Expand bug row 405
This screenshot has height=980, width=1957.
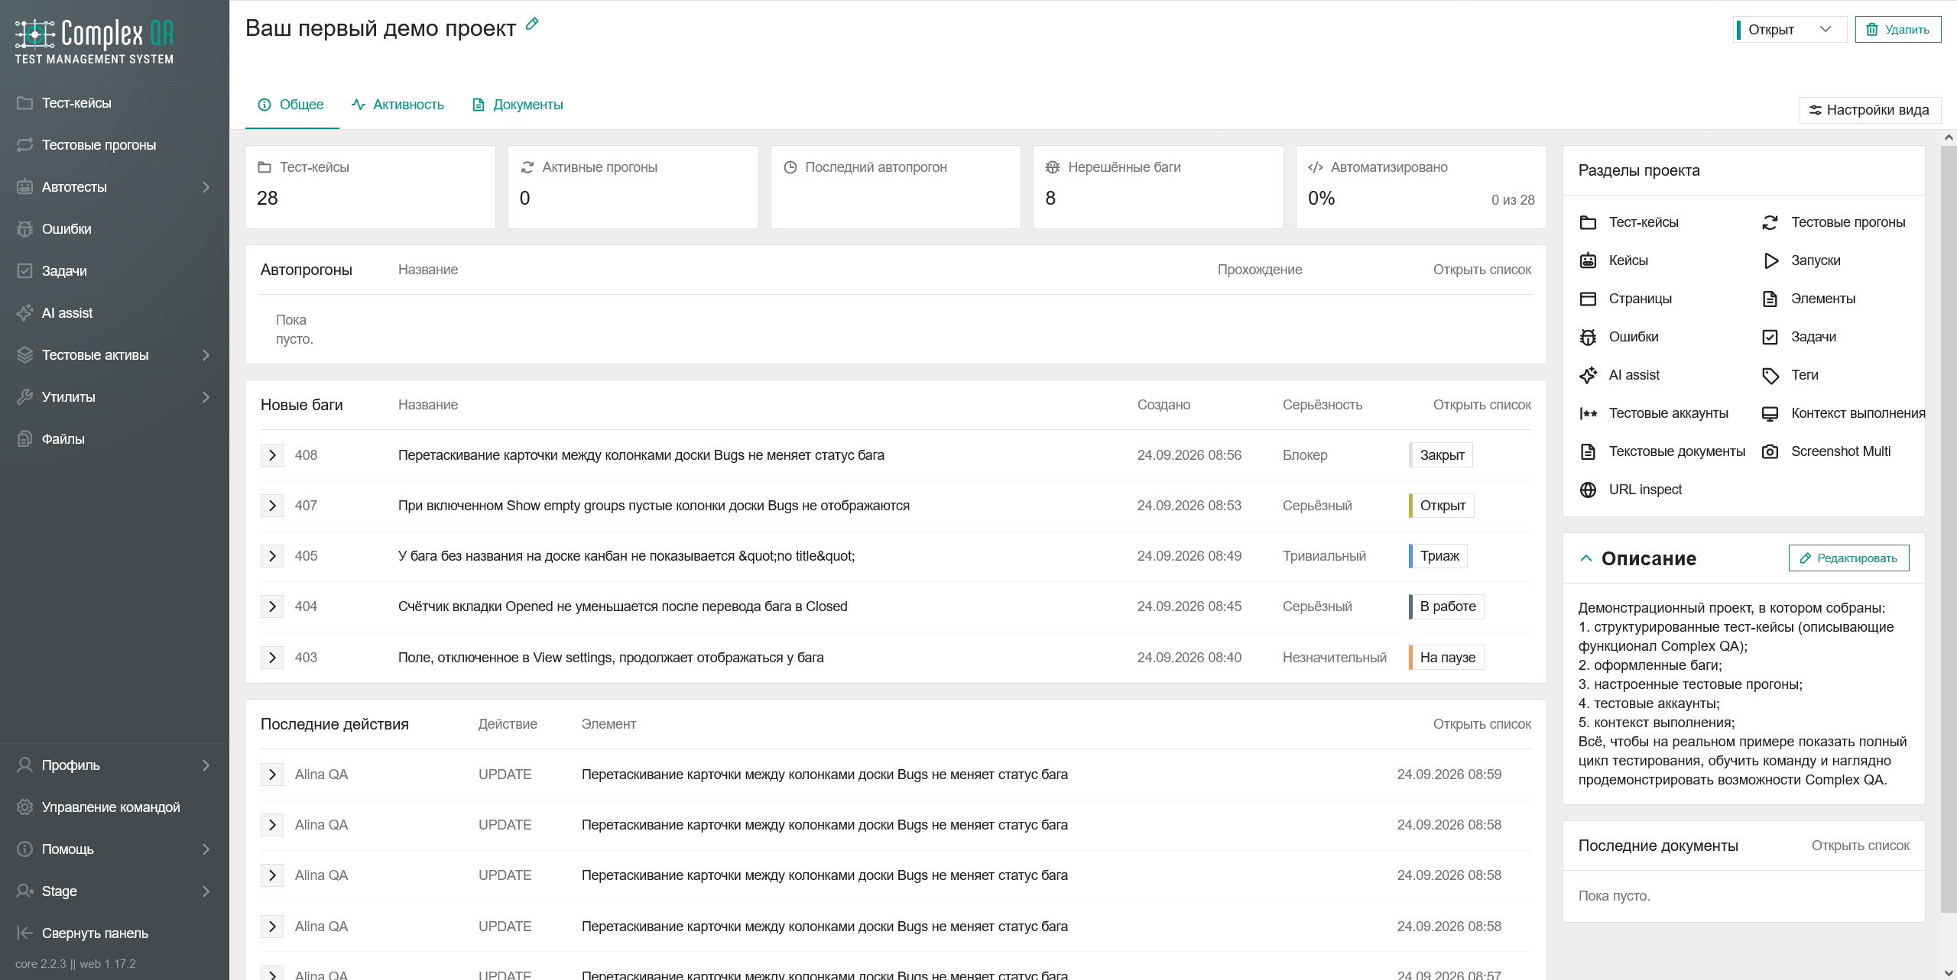(x=272, y=556)
